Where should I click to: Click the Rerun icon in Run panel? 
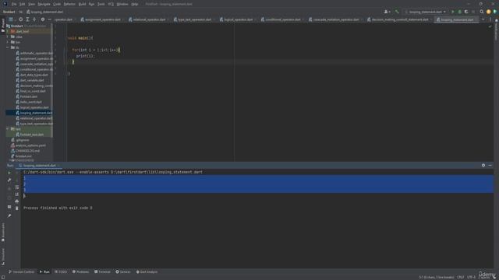[x=9, y=173]
